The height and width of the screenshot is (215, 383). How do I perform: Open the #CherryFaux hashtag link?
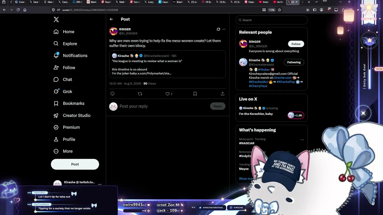point(258,86)
